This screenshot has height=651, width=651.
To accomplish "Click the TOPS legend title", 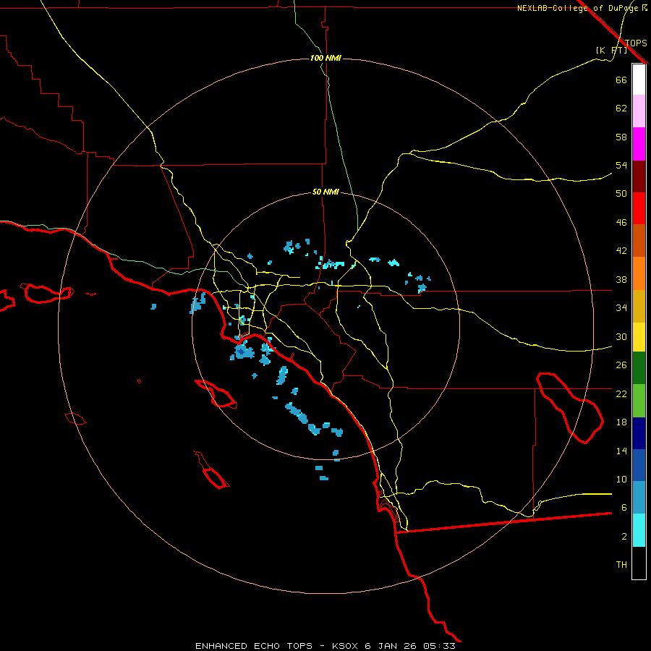I will coord(636,43).
